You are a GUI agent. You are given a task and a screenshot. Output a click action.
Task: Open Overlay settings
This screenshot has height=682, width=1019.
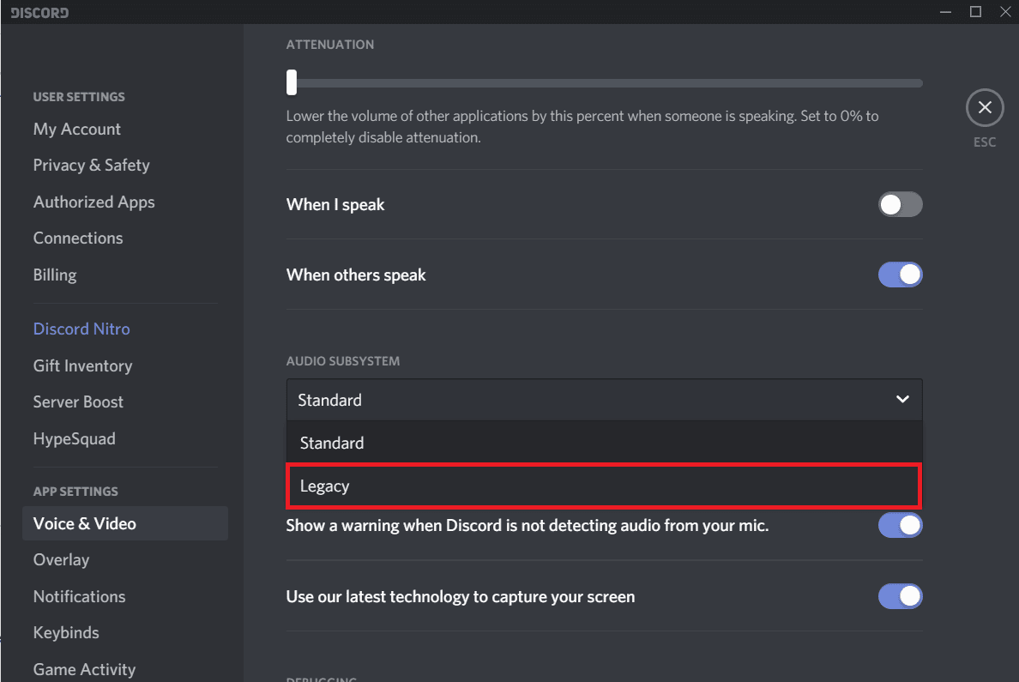coord(61,559)
